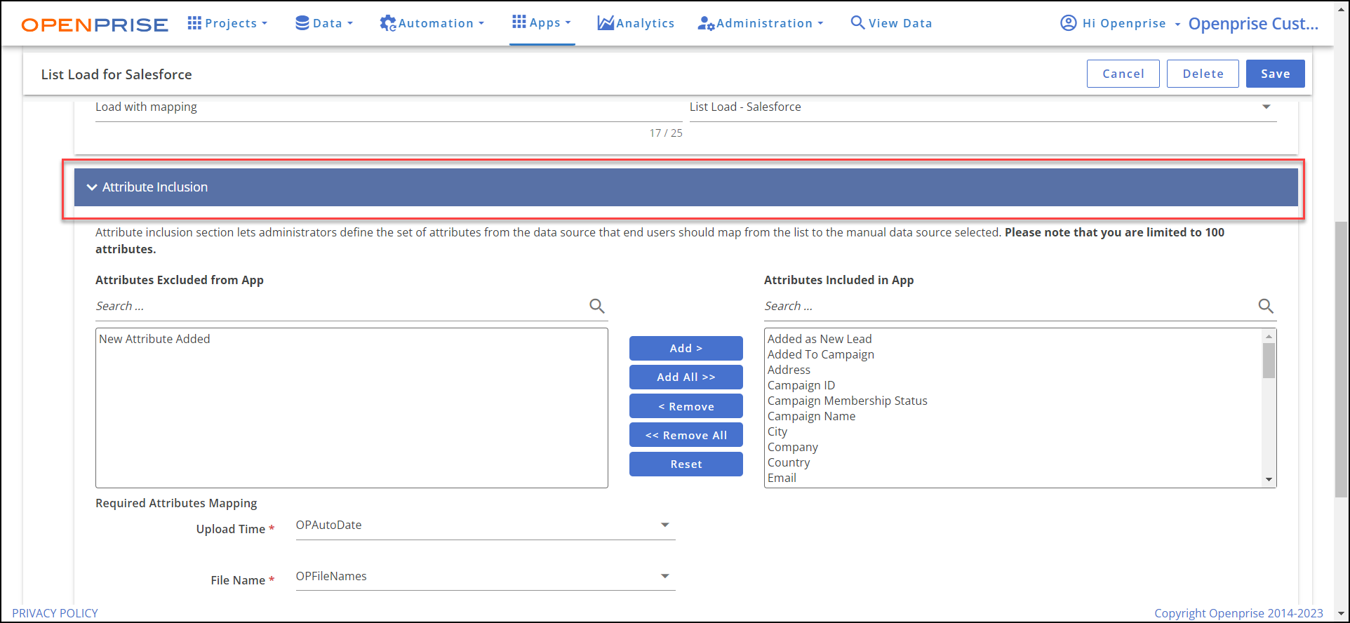This screenshot has height=623, width=1350.
Task: Select Added To Campaign attribute
Action: [x=821, y=354]
